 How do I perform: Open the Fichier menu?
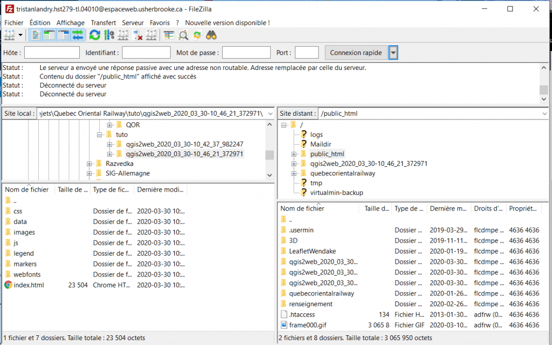pyautogui.click(x=13, y=23)
